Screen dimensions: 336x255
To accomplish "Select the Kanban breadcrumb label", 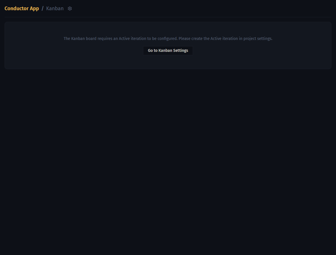I will 55,8.
